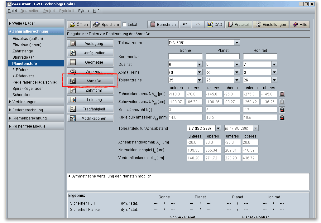Click the Tragfähigkeit button
This screenshot has height=223, width=321.
pos(90,109)
